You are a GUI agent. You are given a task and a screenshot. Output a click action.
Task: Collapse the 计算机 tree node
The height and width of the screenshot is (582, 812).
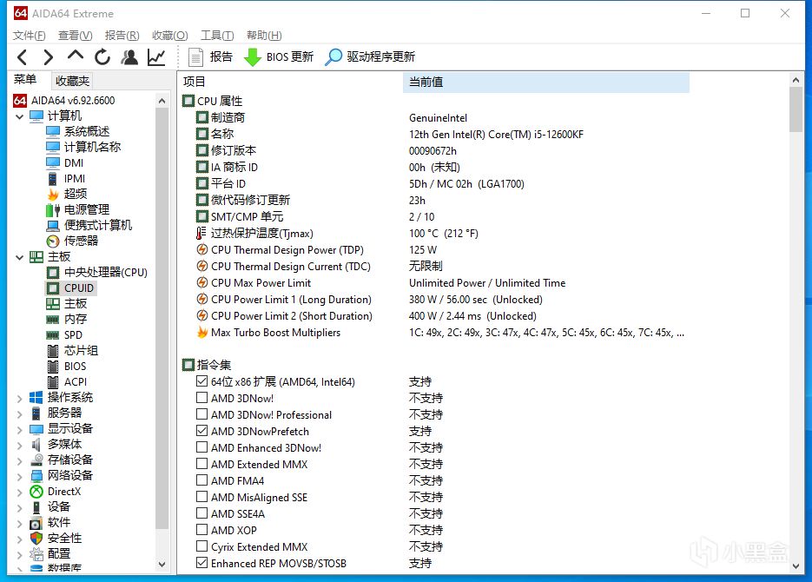(20, 116)
